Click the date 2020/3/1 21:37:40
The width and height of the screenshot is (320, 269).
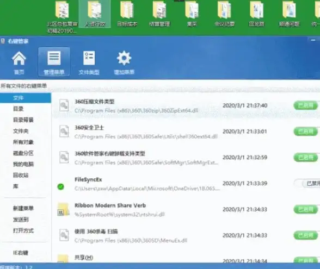[x=245, y=105]
